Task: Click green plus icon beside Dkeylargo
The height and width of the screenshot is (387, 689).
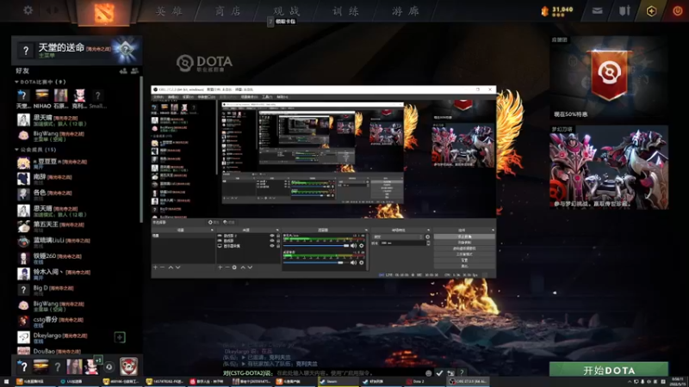Action: click(120, 337)
